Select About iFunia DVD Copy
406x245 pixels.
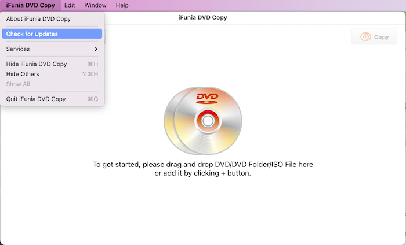[38, 19]
